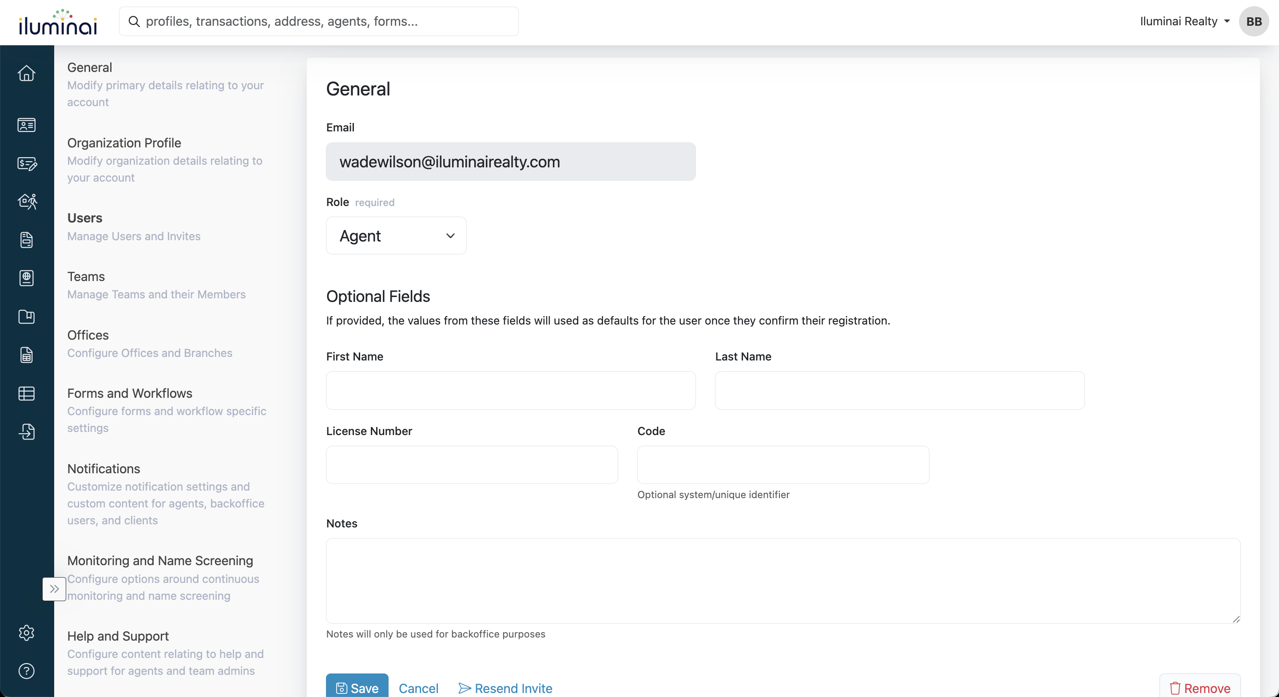
Task: Open the house with runner icon
Action: 26,202
